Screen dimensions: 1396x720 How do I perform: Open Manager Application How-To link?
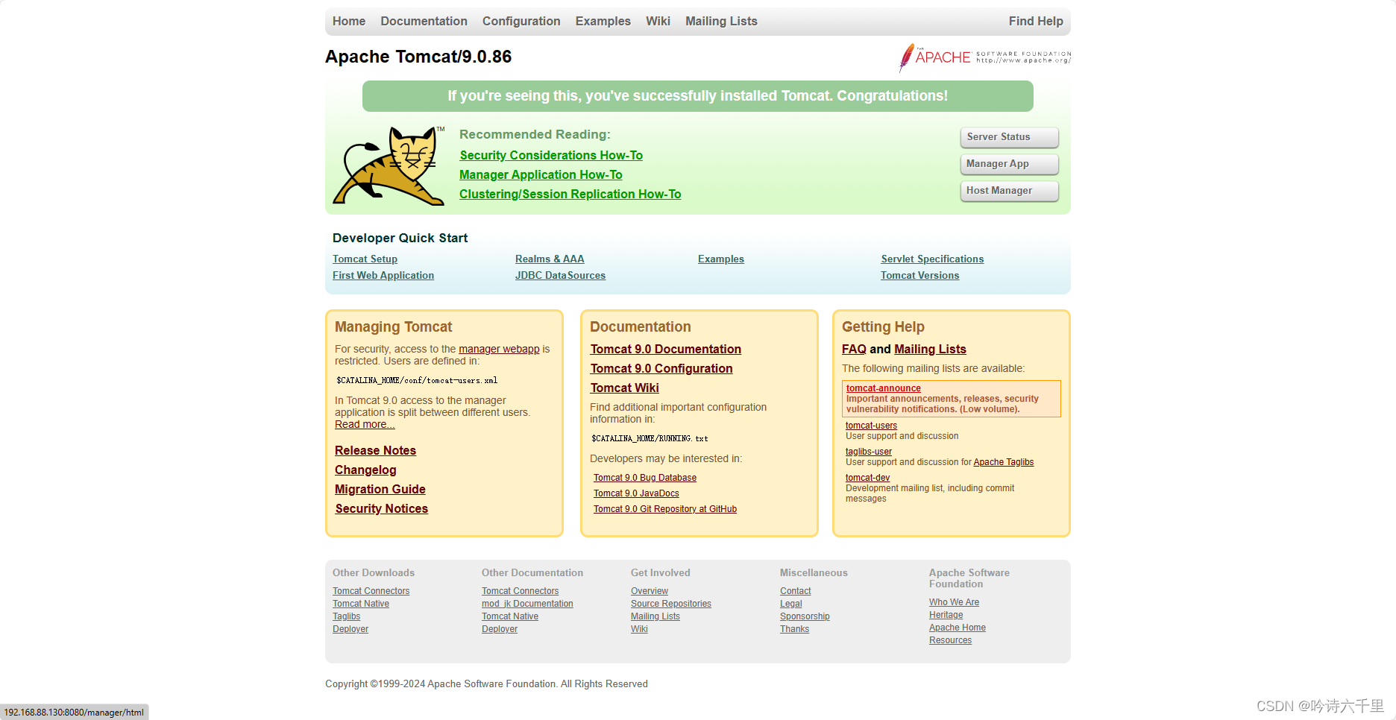tap(541, 174)
